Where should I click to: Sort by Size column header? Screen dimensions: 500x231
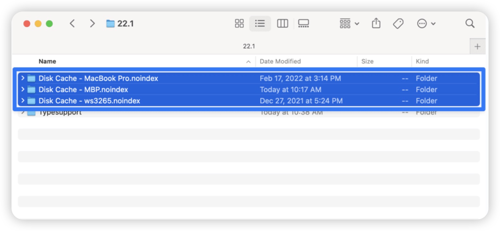pyautogui.click(x=367, y=61)
